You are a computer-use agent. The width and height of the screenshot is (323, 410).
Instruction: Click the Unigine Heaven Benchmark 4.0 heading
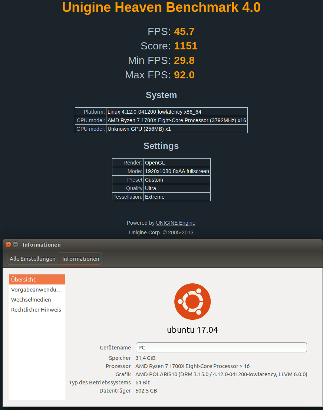click(161, 7)
